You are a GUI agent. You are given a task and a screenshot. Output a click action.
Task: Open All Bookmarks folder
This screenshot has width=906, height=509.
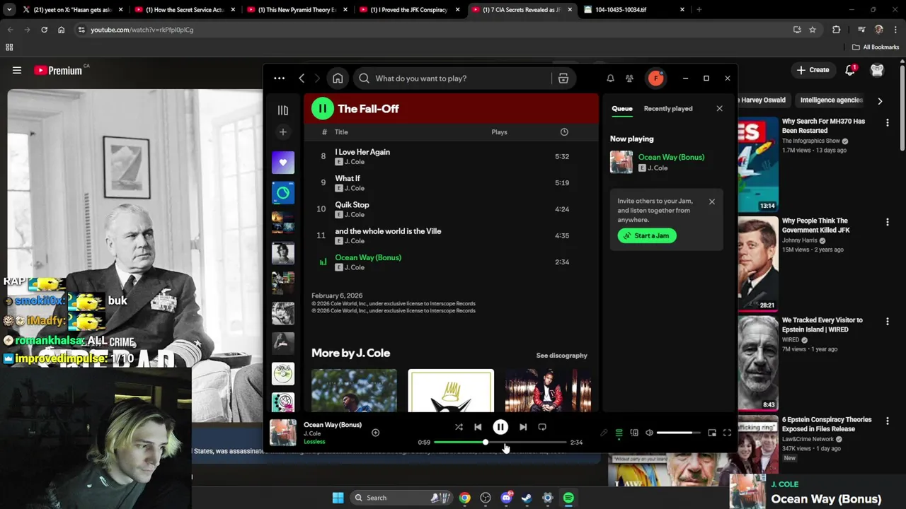(876, 47)
